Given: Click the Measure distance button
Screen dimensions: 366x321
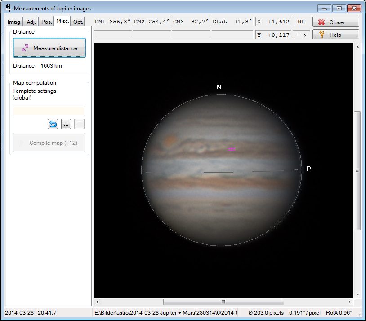Looking at the screenshot, I should click(49, 48).
